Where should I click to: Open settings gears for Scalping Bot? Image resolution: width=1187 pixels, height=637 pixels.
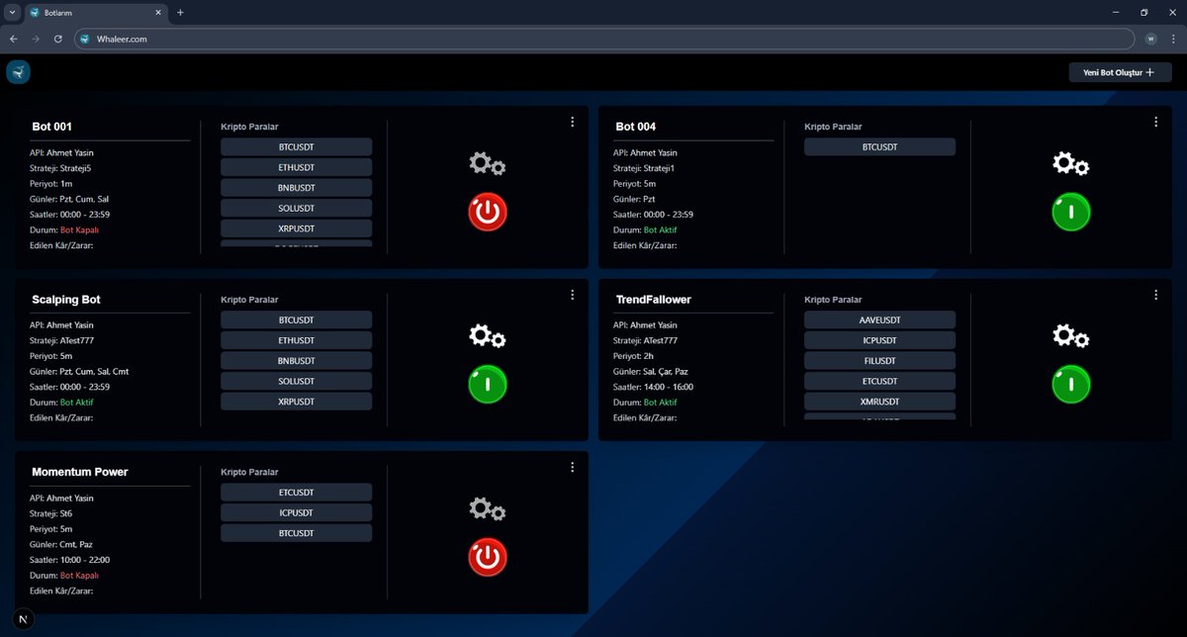pos(487,336)
